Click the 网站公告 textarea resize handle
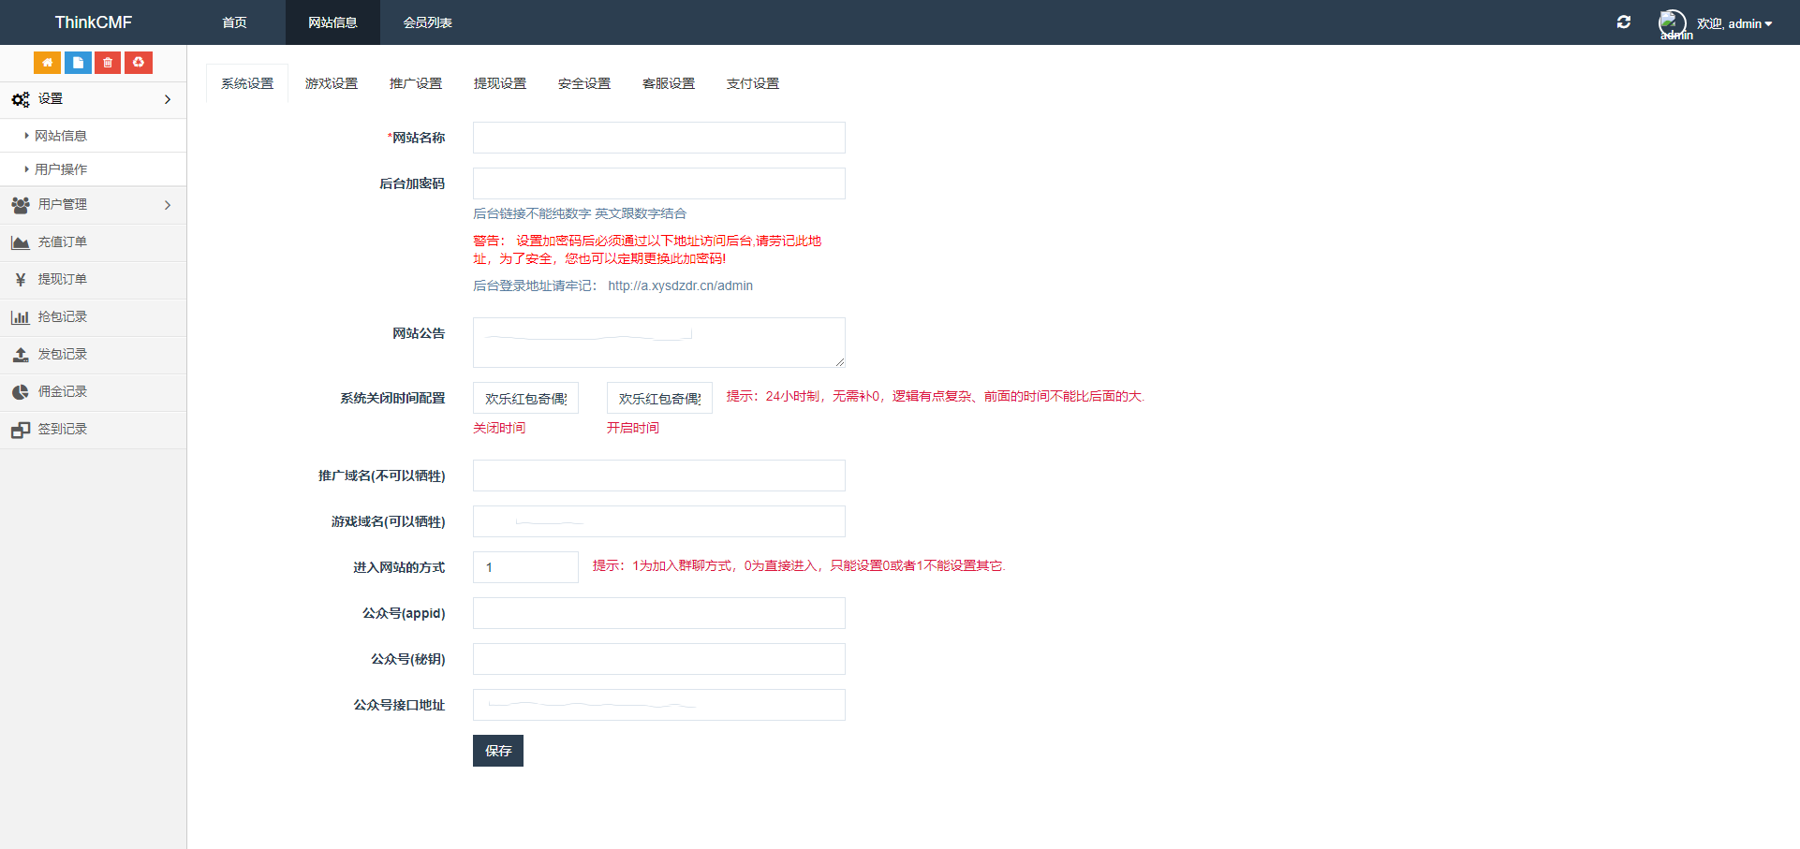 (x=840, y=362)
